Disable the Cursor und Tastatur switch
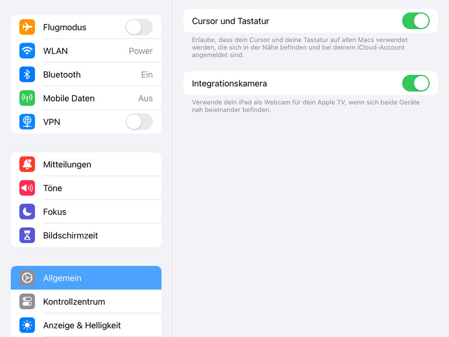The height and width of the screenshot is (337, 449). (415, 21)
